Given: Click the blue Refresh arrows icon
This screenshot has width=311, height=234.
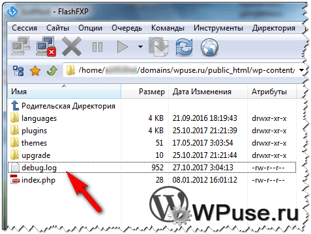Looking at the screenshot, I should click(184, 46).
